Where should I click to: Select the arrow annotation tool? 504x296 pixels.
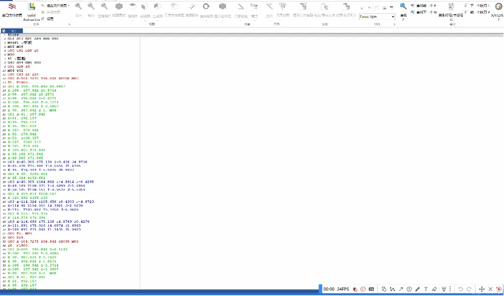[401, 289]
